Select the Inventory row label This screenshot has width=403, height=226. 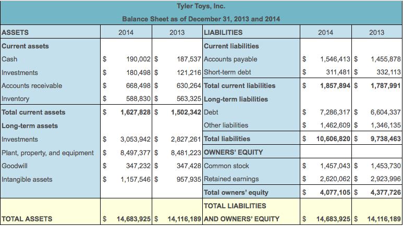pyautogui.click(x=16, y=98)
